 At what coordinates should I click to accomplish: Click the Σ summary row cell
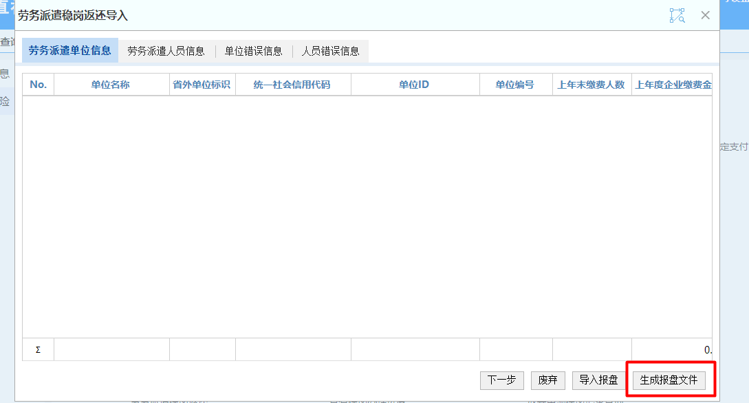pos(38,349)
